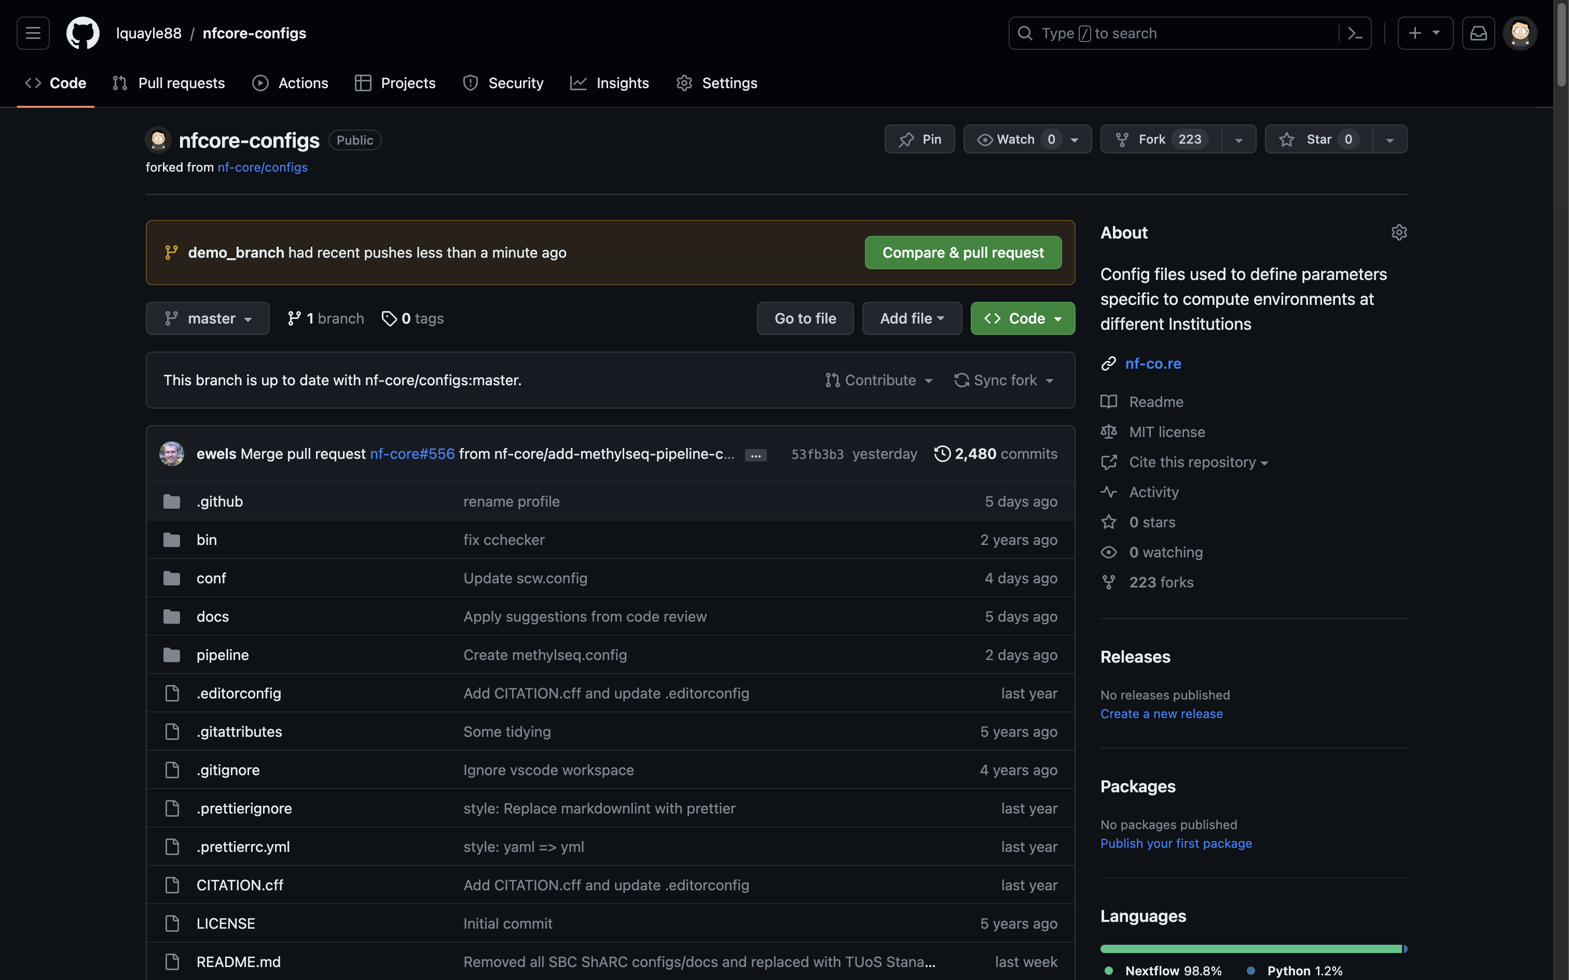Pin the repository with Pin button
Screen dimensions: 1569x980
[919, 139]
